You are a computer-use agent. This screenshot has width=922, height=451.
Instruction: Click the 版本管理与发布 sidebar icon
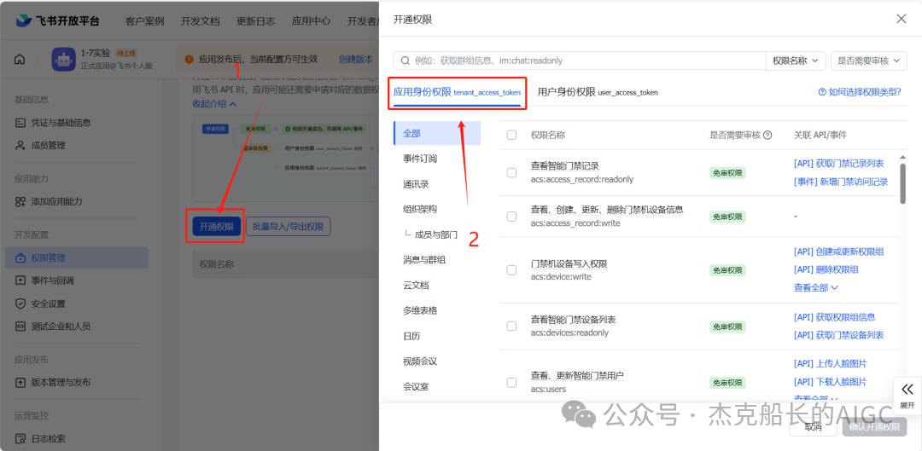[x=20, y=382]
